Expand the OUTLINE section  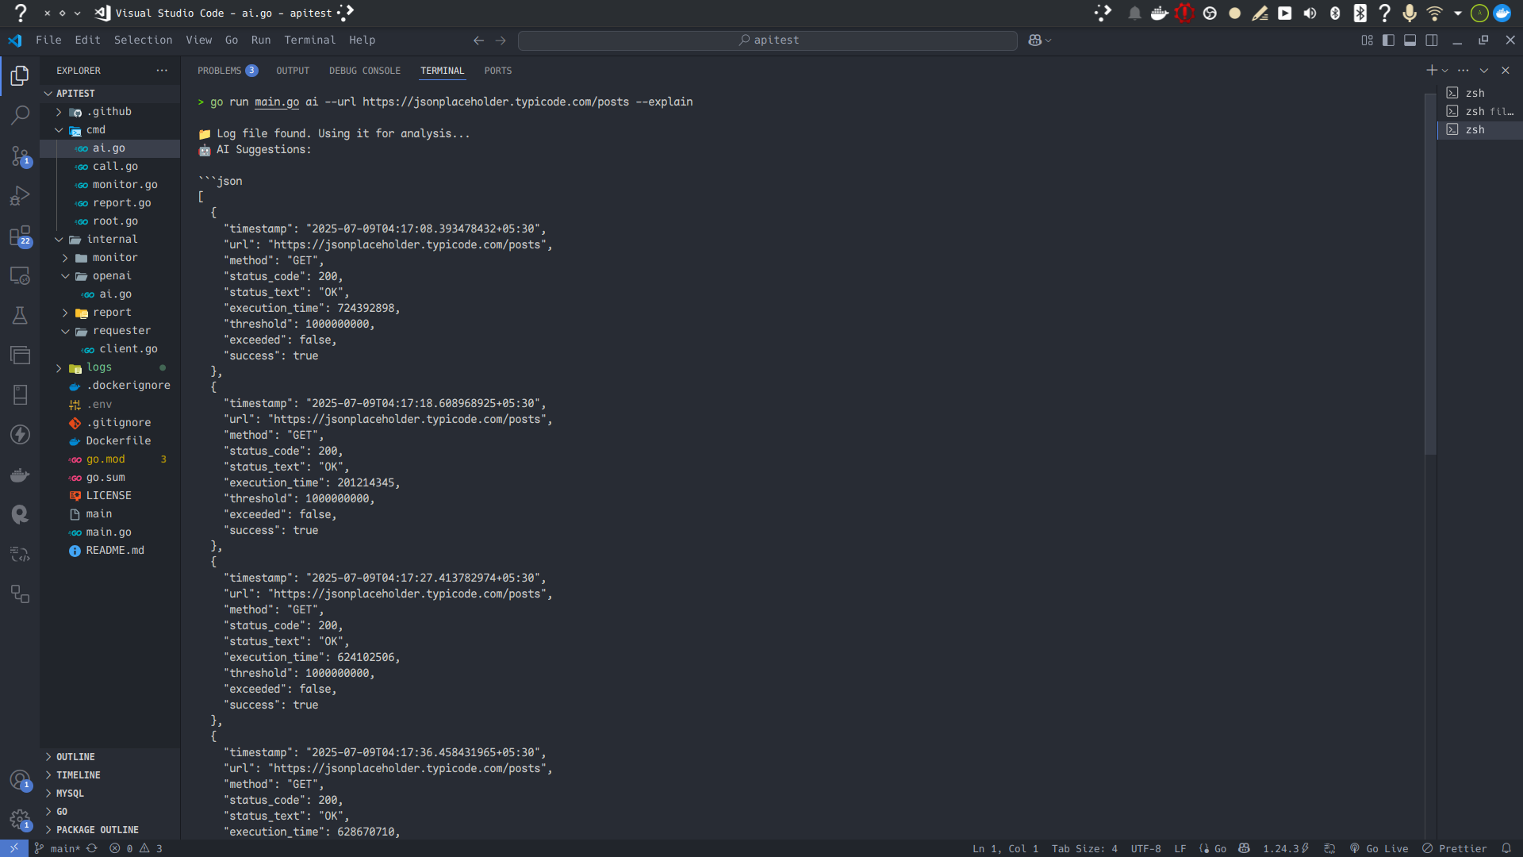111,757
